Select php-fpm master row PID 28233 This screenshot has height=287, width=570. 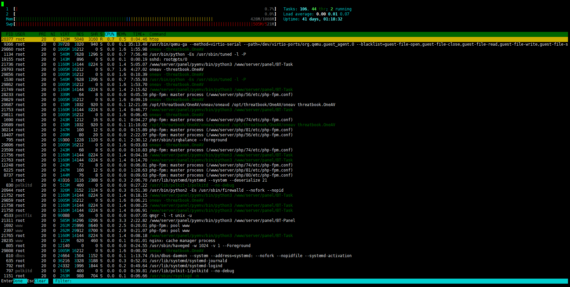tap(284, 95)
